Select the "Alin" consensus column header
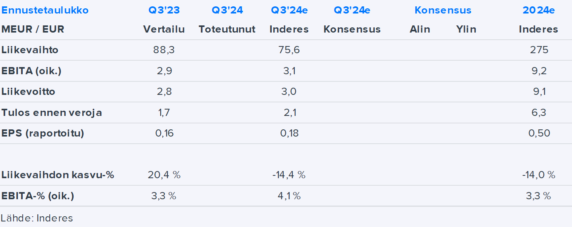Image resolution: width=572 pixels, height=227 pixels. click(420, 29)
